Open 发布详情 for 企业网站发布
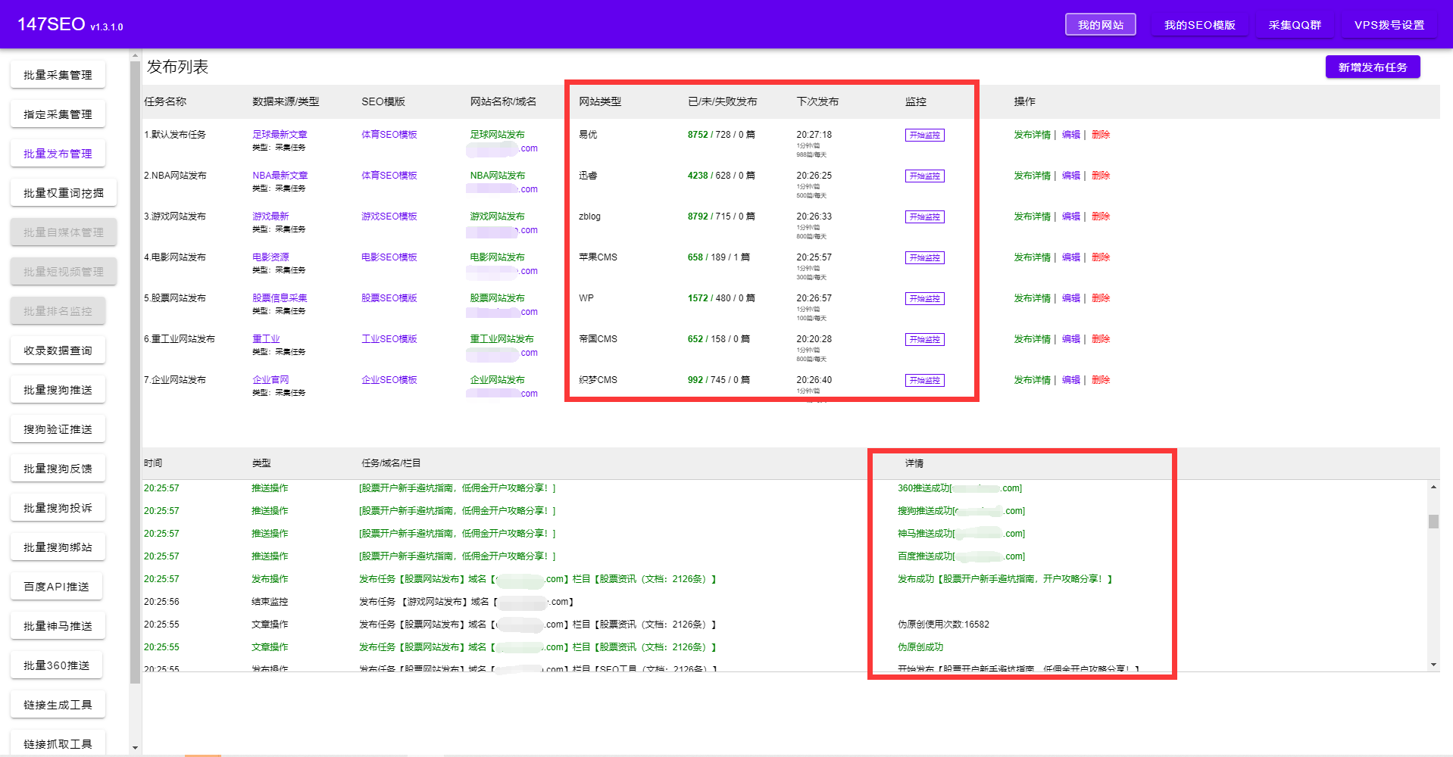 1032,380
